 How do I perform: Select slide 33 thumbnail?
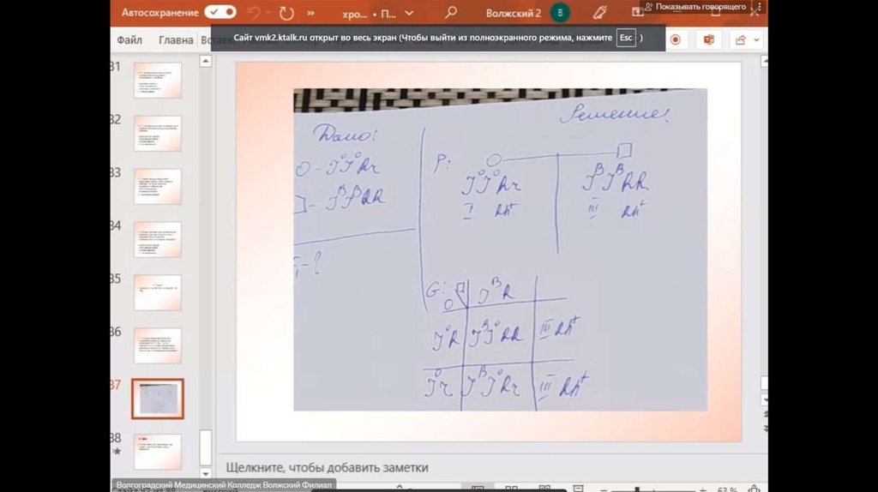click(x=158, y=186)
